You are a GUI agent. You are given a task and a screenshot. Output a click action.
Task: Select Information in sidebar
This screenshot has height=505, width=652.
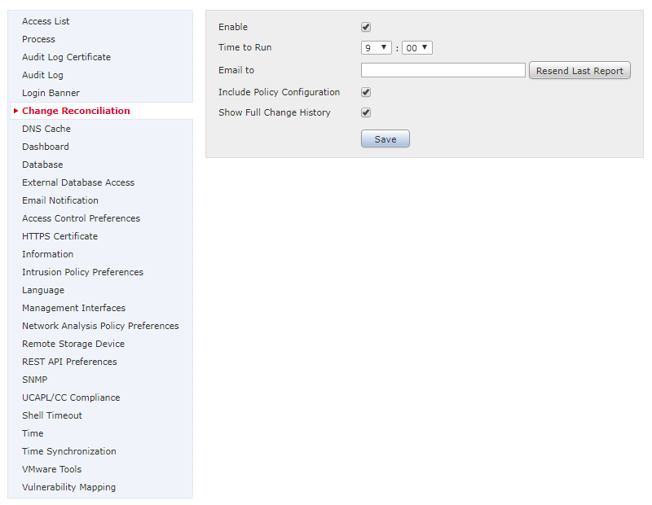(47, 254)
